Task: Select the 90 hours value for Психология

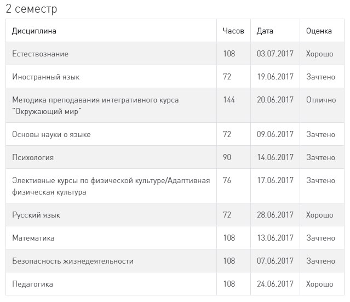Action: coord(227,157)
